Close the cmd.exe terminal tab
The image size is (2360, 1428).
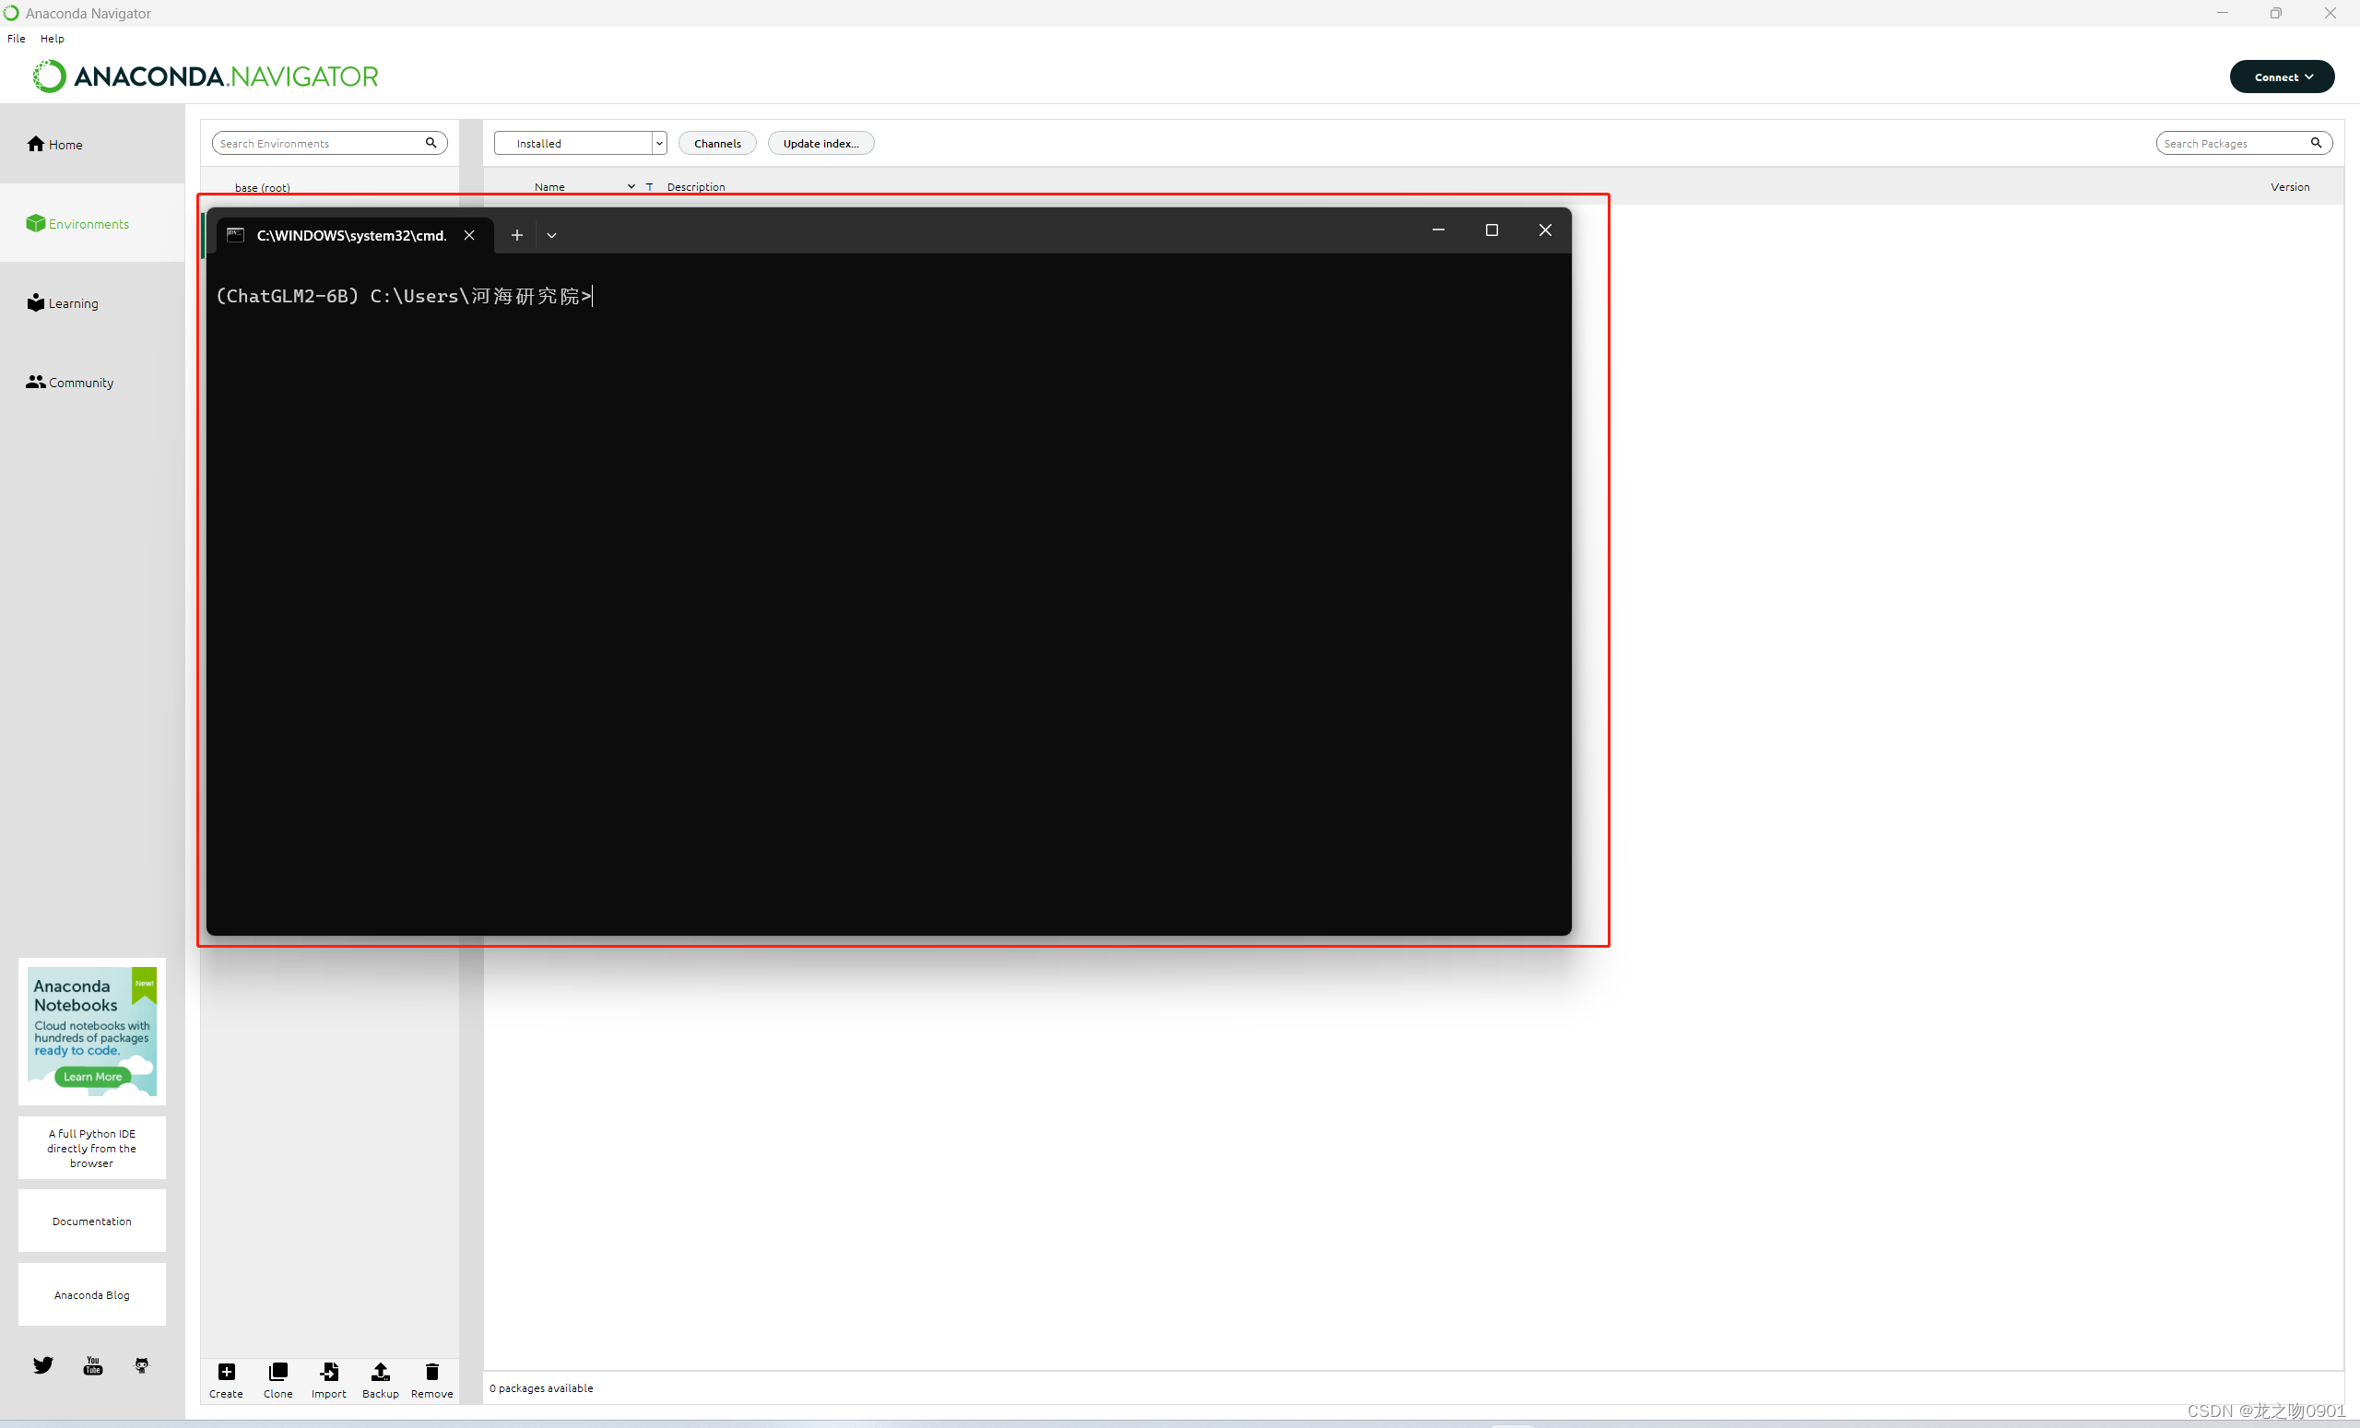469,235
